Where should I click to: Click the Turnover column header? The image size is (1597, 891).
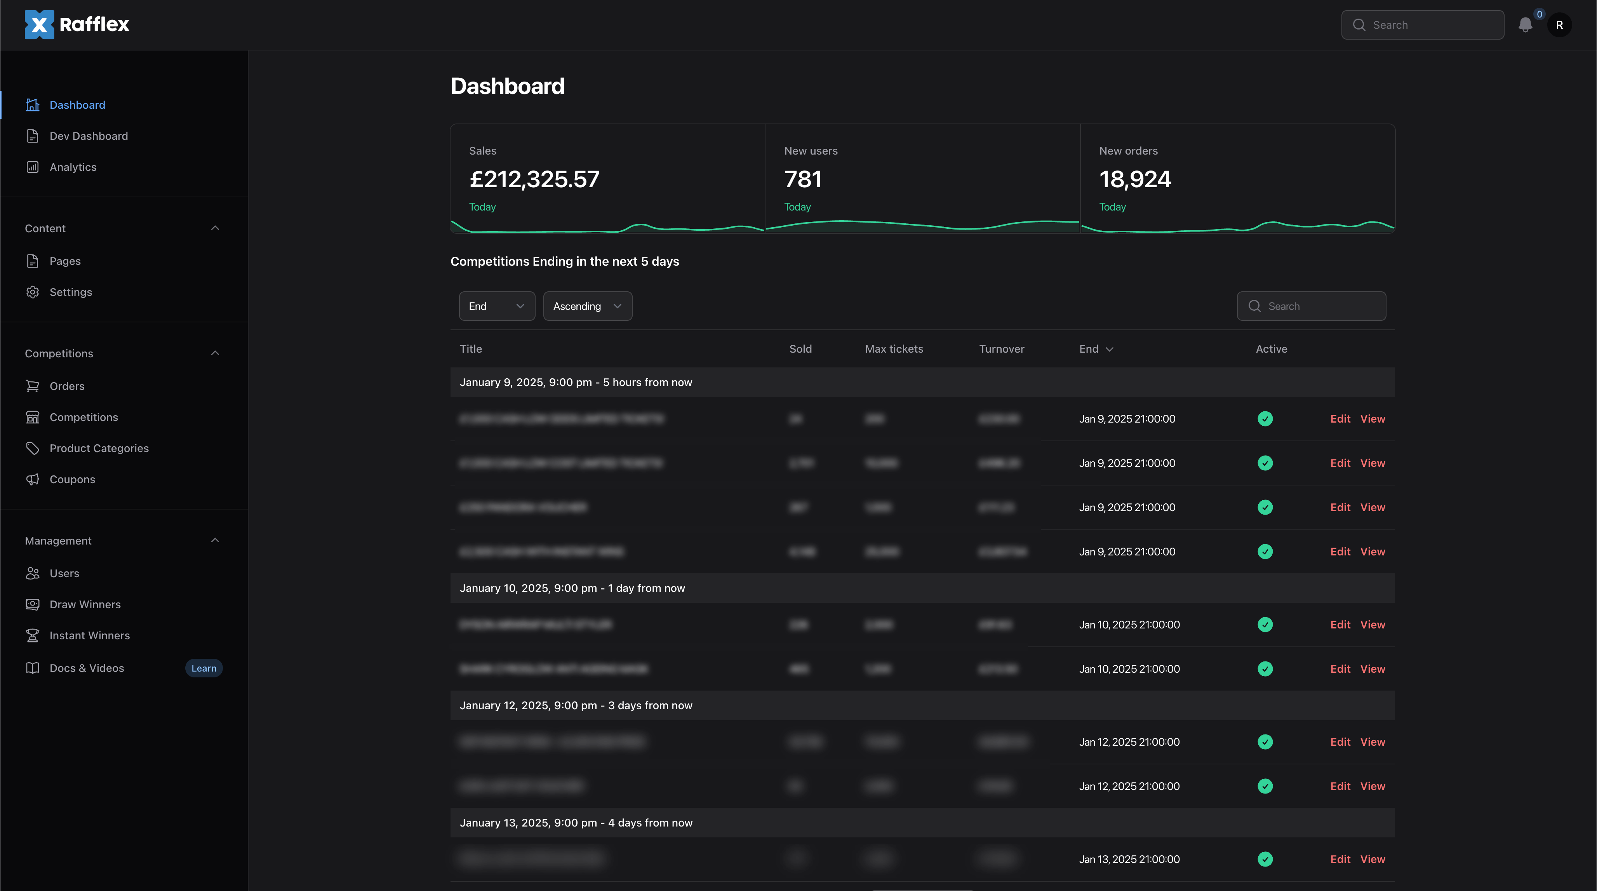[1002, 349]
